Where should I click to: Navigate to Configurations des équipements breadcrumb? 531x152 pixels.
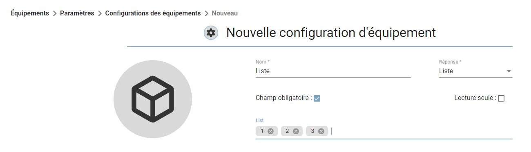[x=153, y=13]
